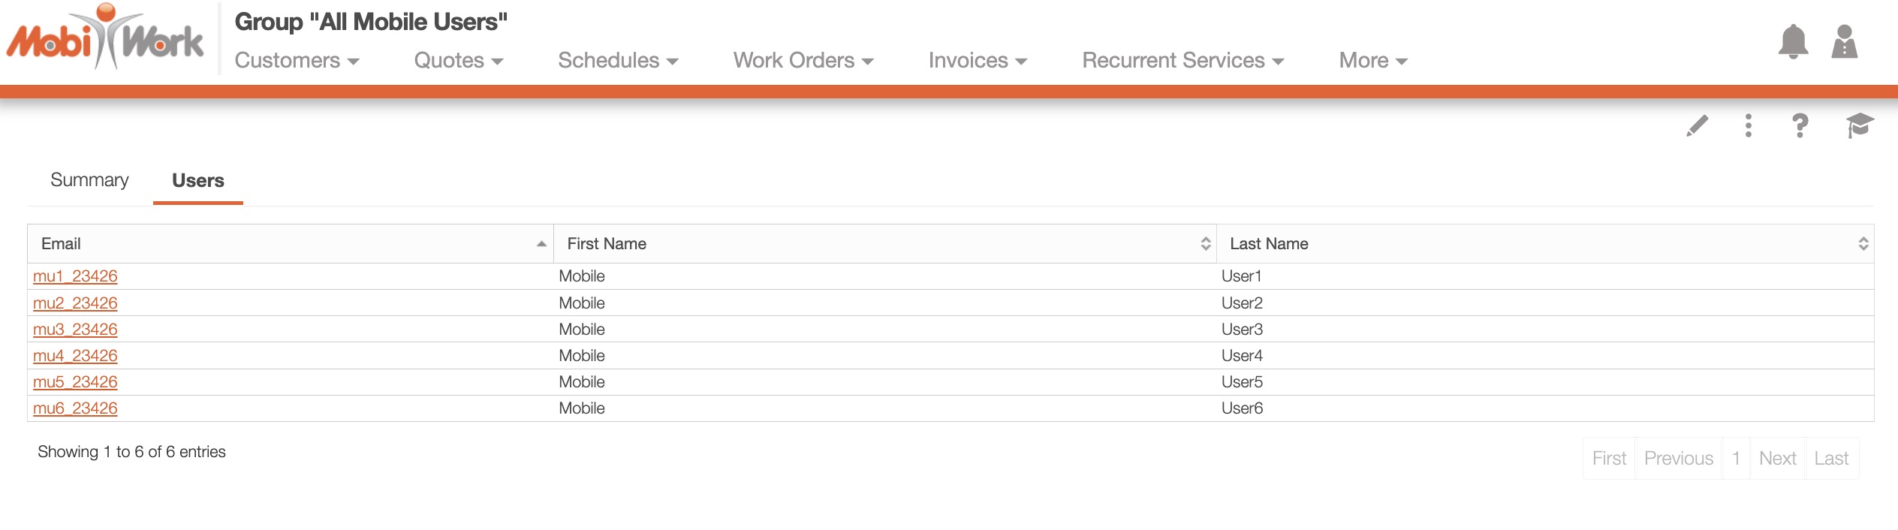
Task: Select the Users tab
Action: (x=198, y=180)
